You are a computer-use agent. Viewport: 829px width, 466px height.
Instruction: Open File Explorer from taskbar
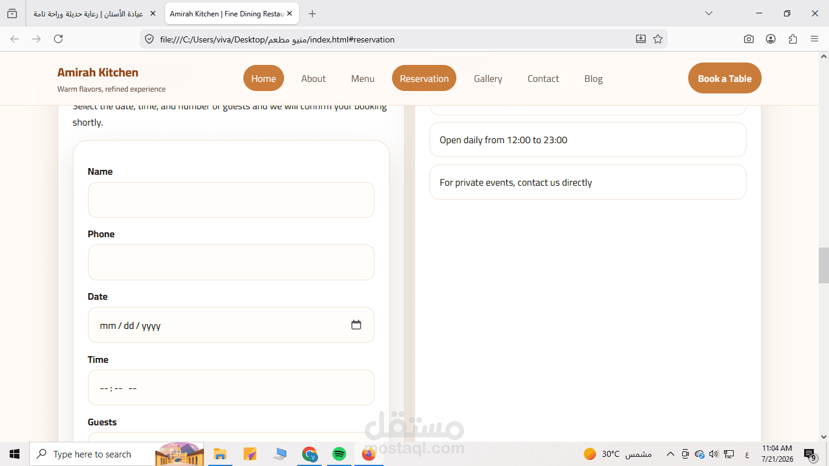220,454
